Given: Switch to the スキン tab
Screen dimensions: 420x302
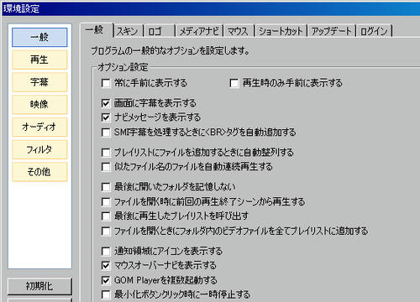Looking at the screenshot, I should tap(129, 31).
